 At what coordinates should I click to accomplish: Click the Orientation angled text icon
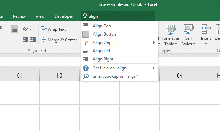tap(25, 29)
